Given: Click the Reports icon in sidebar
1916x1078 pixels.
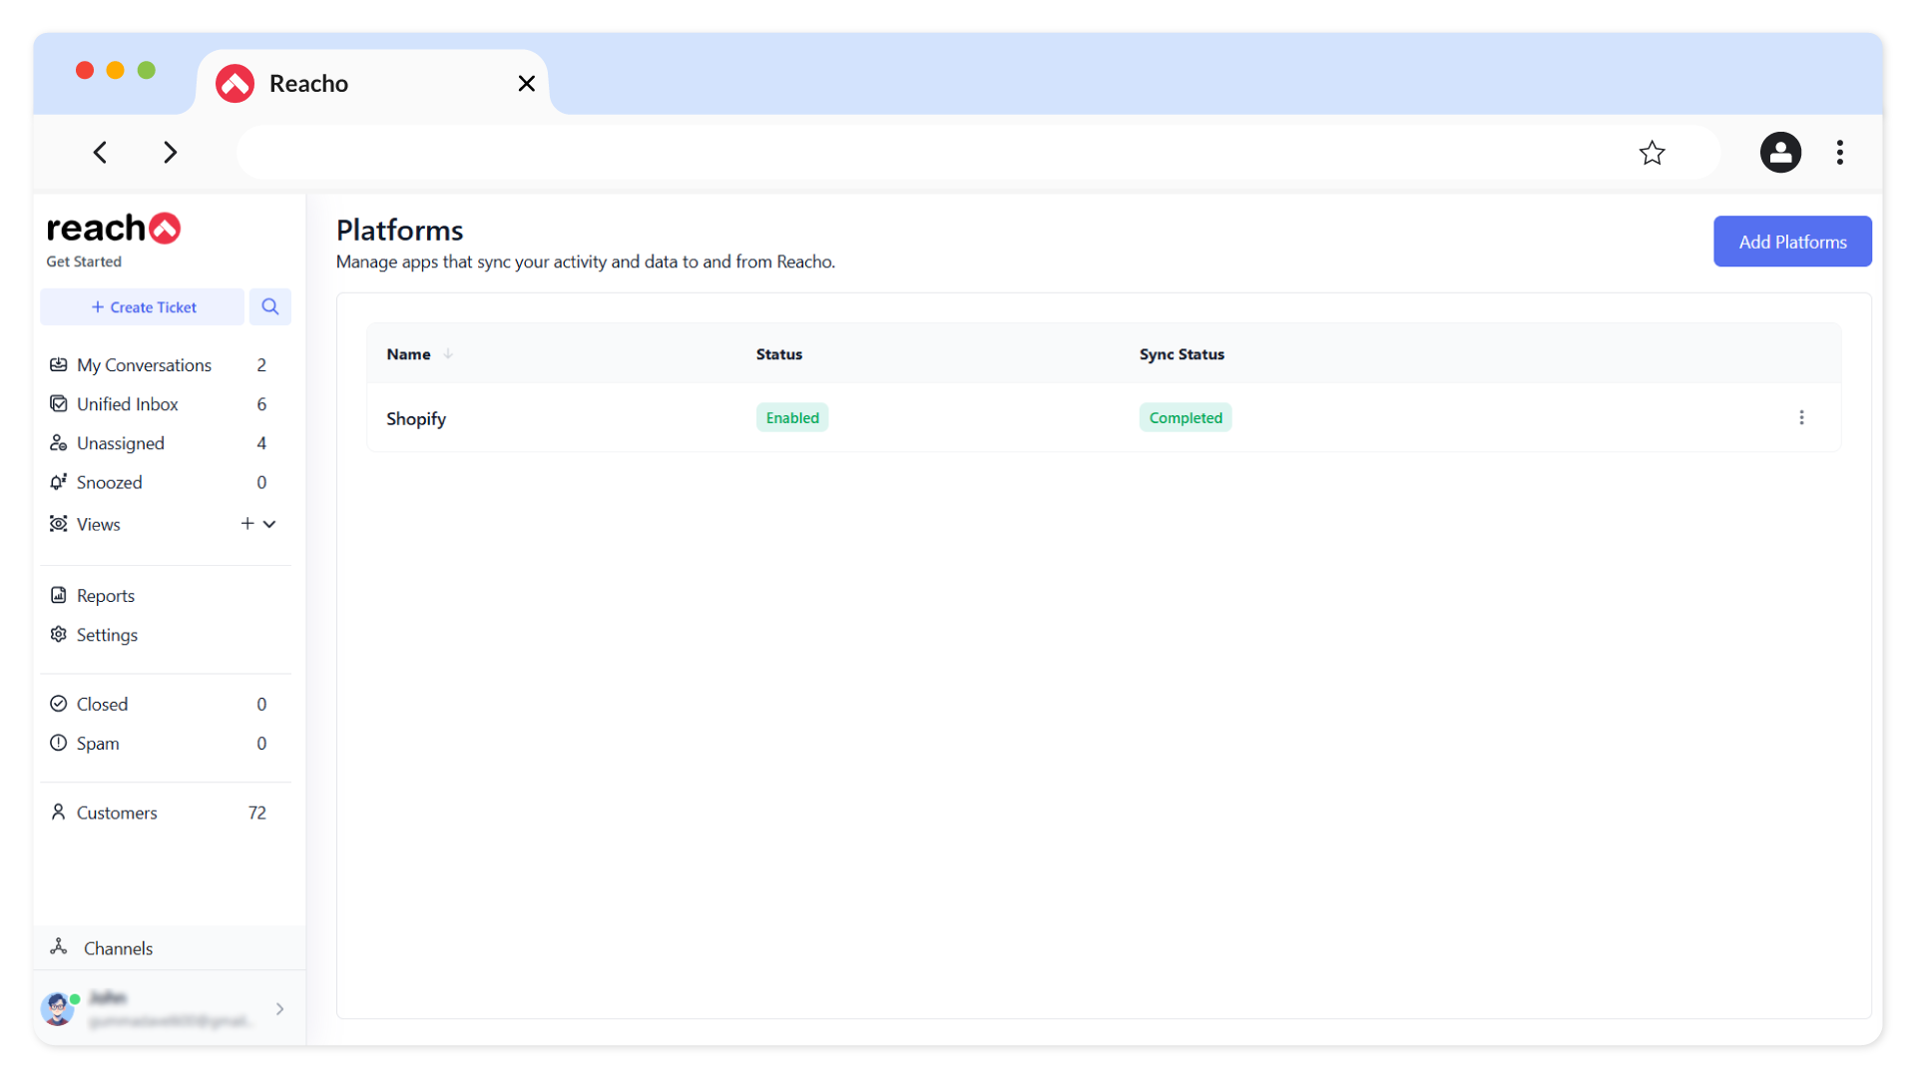Looking at the screenshot, I should click(59, 595).
